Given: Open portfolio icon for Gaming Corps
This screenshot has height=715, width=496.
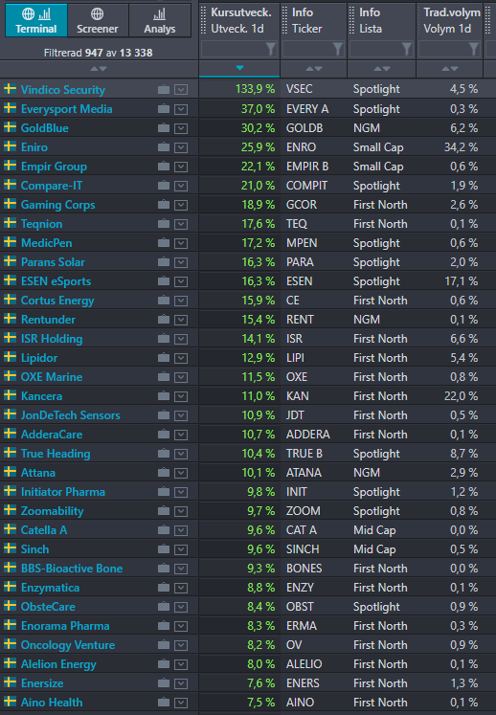Looking at the screenshot, I should [164, 205].
